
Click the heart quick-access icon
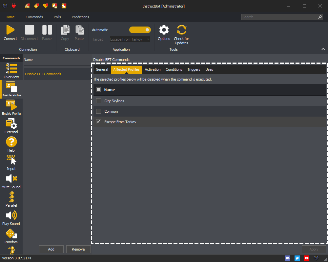point(46,6)
